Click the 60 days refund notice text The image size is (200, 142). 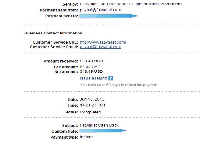click(119, 85)
